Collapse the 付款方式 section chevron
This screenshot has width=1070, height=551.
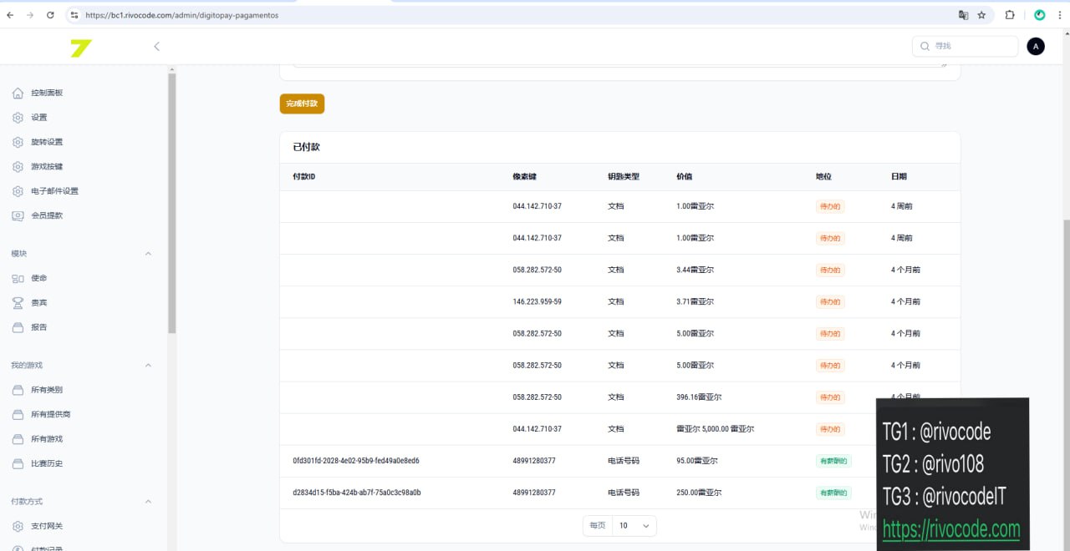tap(149, 502)
